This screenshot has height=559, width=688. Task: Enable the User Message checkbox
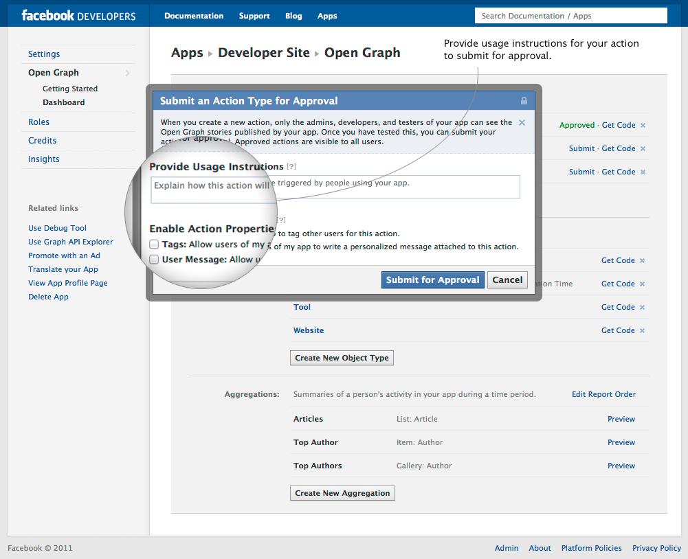pos(153,260)
